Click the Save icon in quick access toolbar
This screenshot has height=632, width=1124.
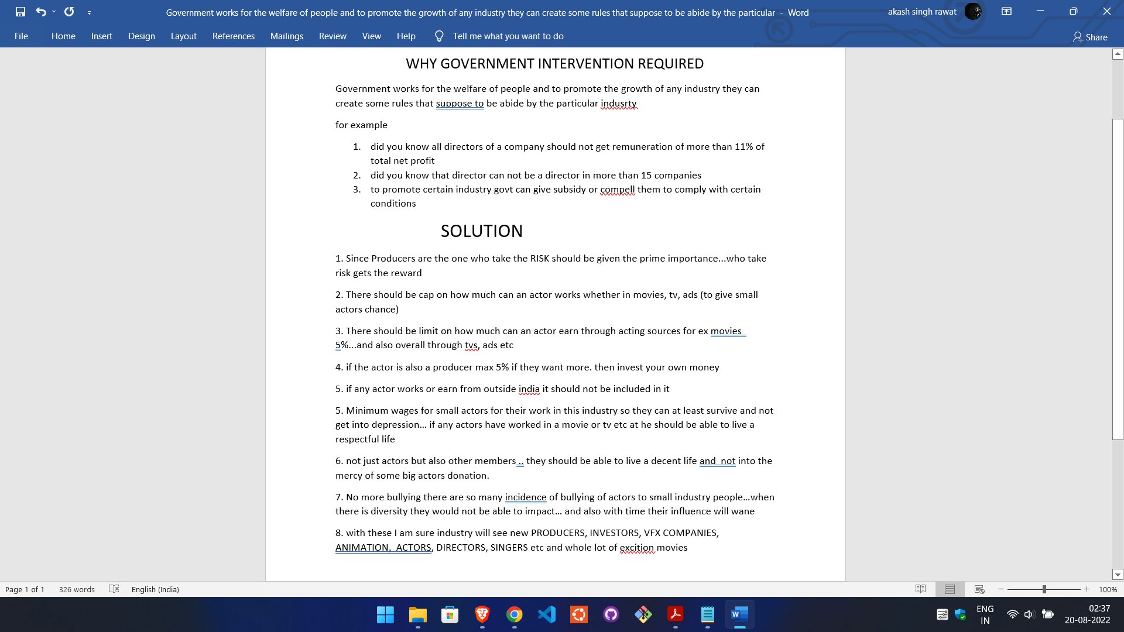tap(20, 12)
